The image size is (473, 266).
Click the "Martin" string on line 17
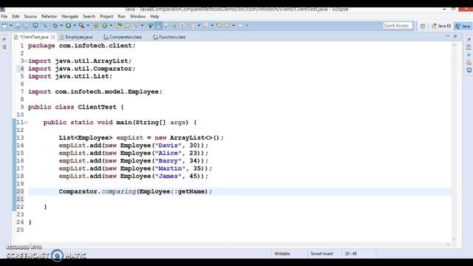coord(170,168)
